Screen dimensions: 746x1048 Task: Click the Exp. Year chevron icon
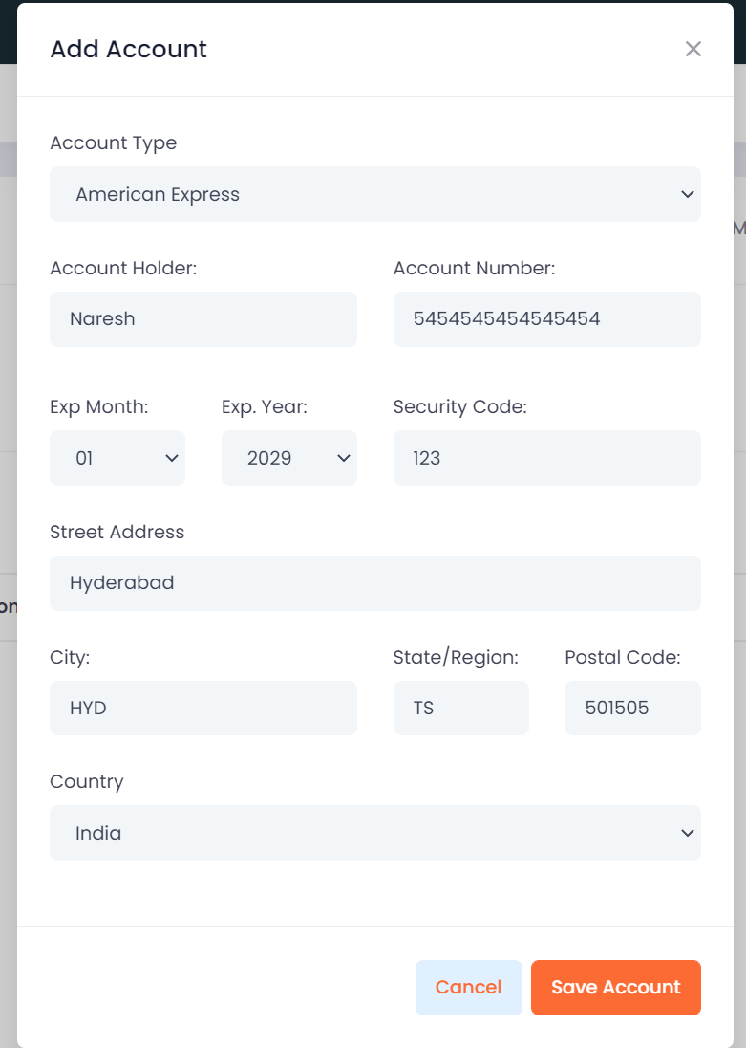pos(344,459)
